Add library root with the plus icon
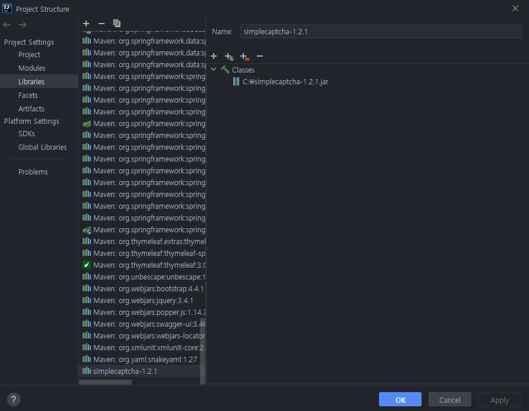Screen dimensions: 529x411 [214, 56]
